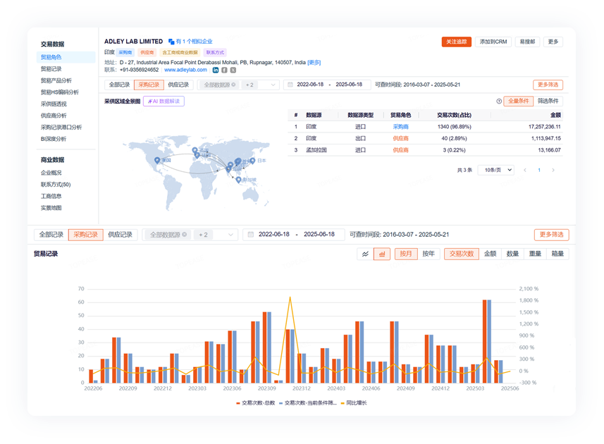Go to next page arrow in table
The height and width of the screenshot is (444, 604).
click(x=553, y=170)
